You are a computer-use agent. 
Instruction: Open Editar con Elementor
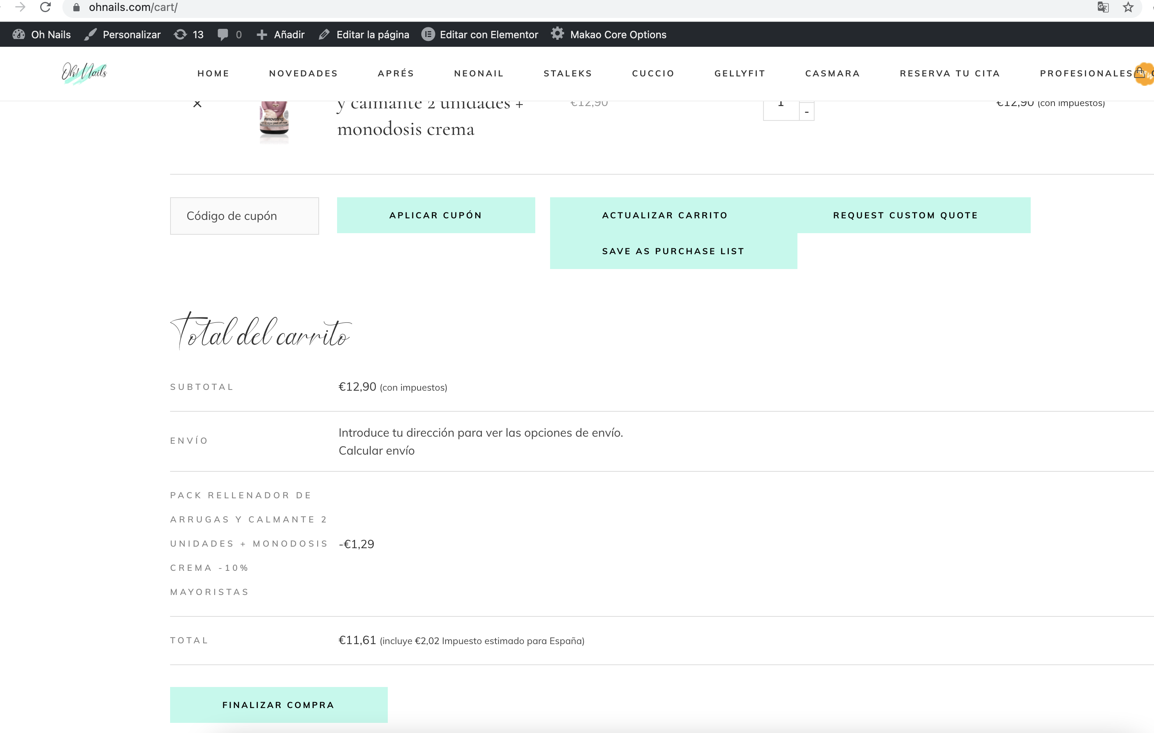[x=480, y=34]
